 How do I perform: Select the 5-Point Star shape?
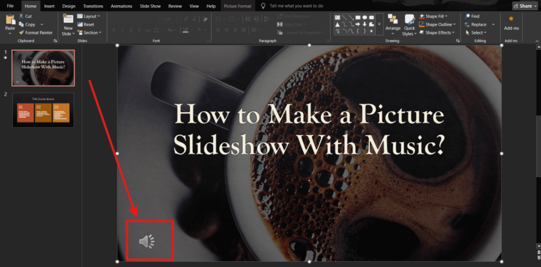click(x=371, y=31)
